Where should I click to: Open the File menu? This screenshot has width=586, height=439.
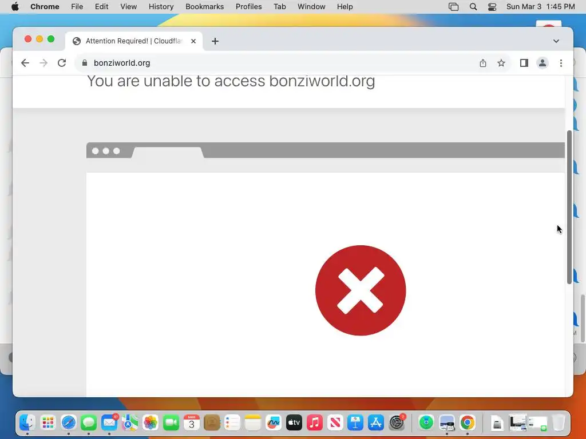tap(77, 7)
